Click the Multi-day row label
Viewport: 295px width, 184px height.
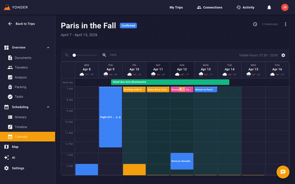pos(68,82)
